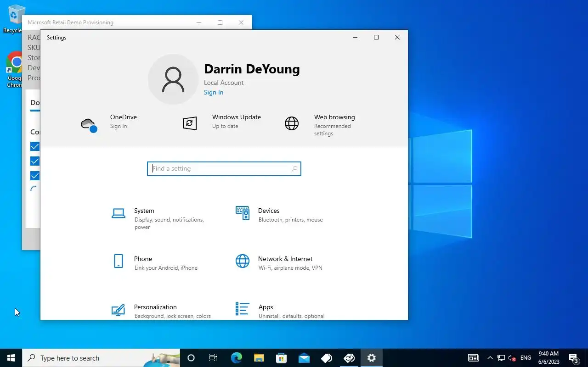This screenshot has height=367, width=588.
Task: Maximize the Retail Demo Provisioning window
Action: pyautogui.click(x=220, y=22)
